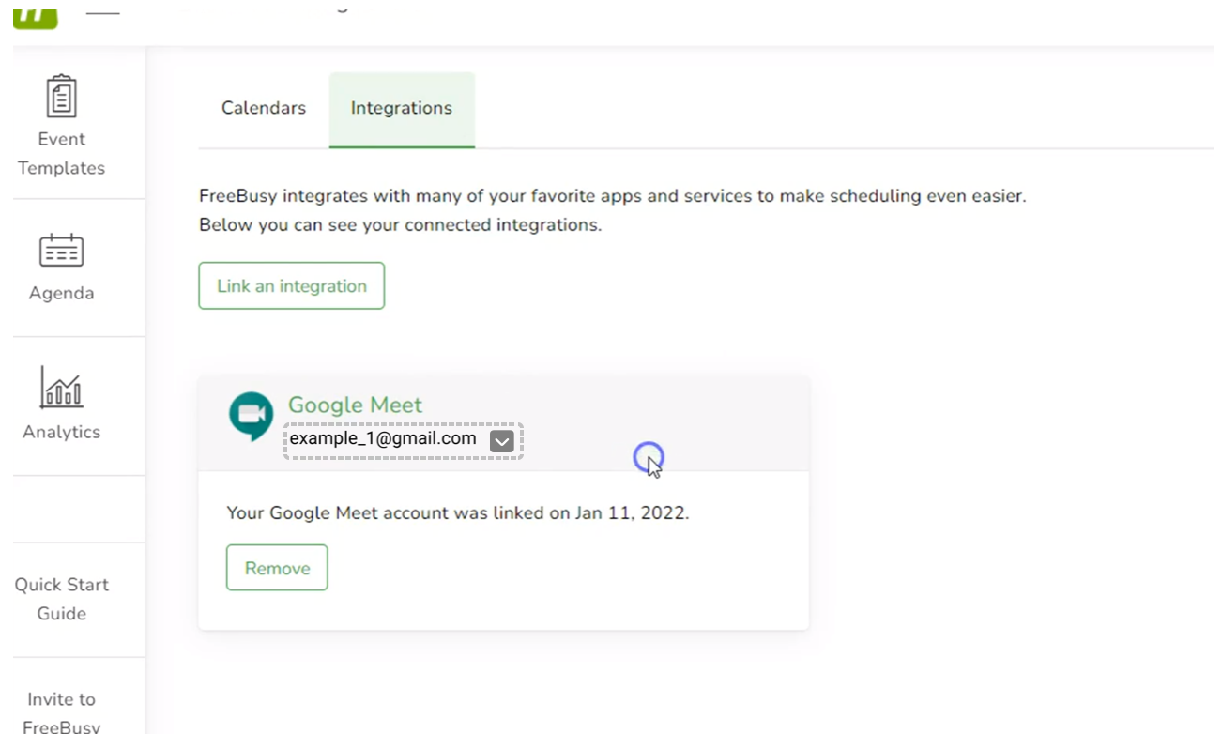The height and width of the screenshot is (734, 1222).
Task: Click the Link an integration button
Action: (292, 285)
